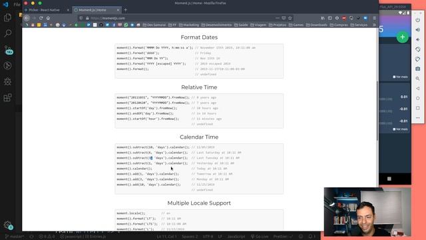Viewport: 426px width, 240px height.
Task: Open Desenvolvimento bookmarks folder
Action: pyautogui.click(x=216, y=25)
